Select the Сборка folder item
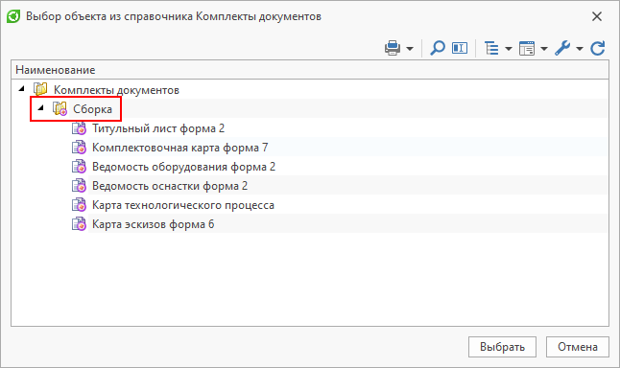The height and width of the screenshot is (368, 620). [x=92, y=109]
